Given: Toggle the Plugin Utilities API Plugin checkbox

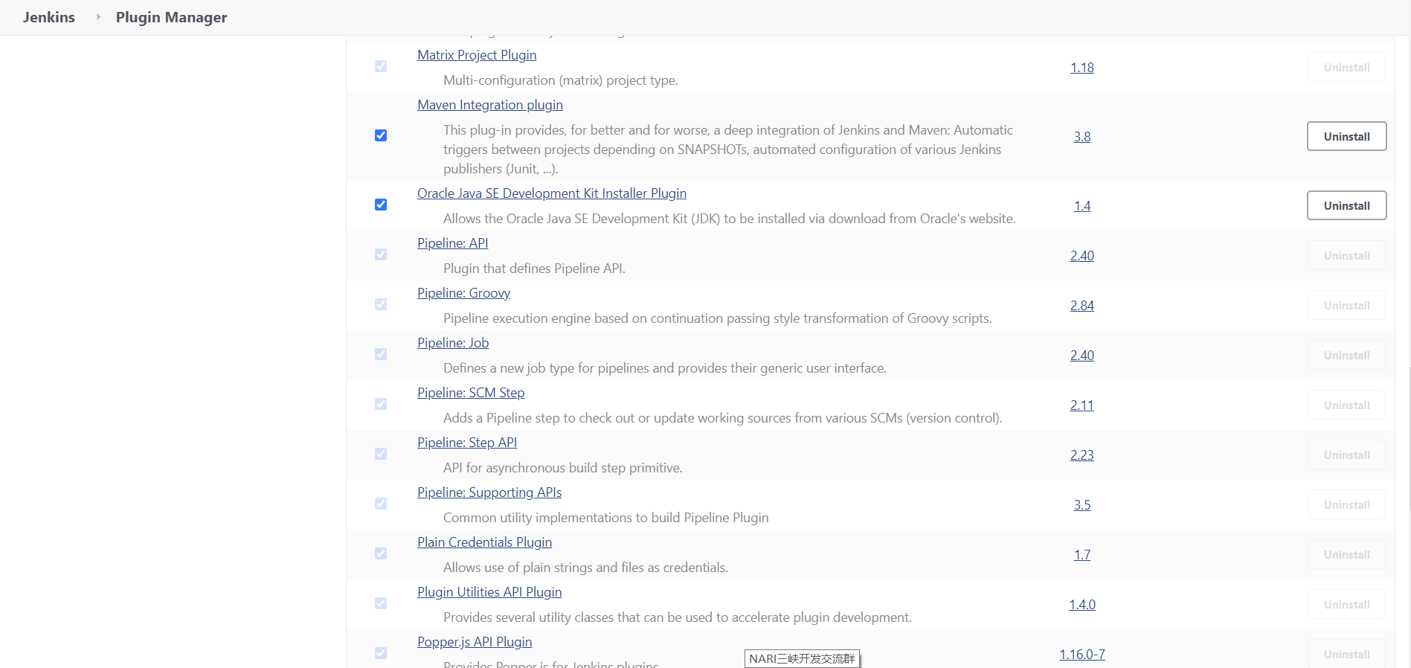Looking at the screenshot, I should (381, 603).
